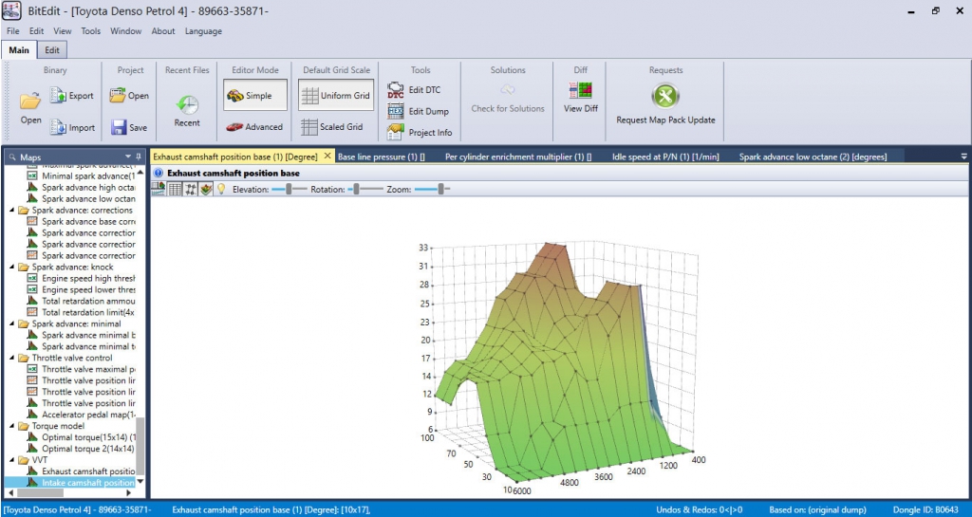972x517 pixels.
Task: Open the document tabs overflow dropdown
Action: tap(963, 156)
